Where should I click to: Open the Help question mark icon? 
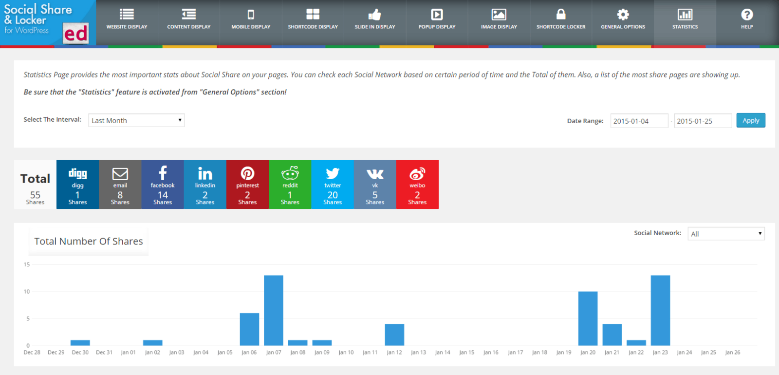(x=747, y=15)
